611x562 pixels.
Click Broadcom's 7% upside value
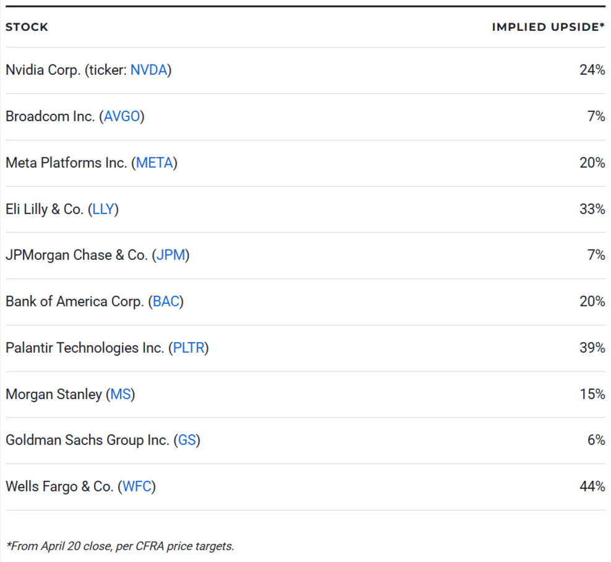pyautogui.click(x=596, y=116)
